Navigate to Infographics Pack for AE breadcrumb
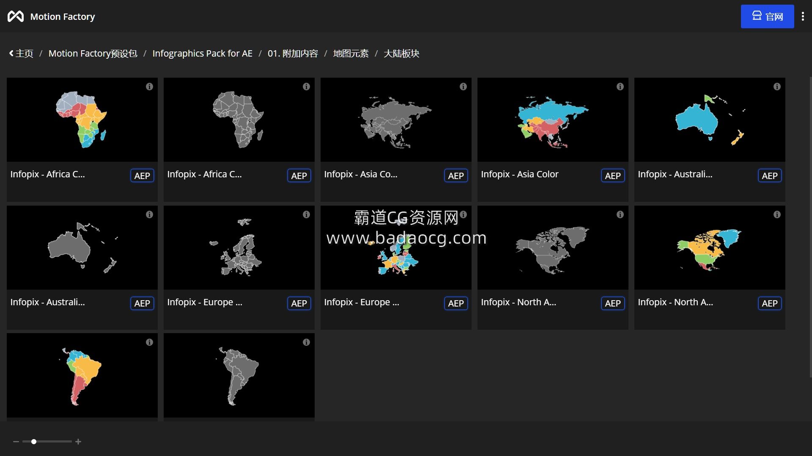Image resolution: width=812 pixels, height=456 pixels. tap(202, 54)
